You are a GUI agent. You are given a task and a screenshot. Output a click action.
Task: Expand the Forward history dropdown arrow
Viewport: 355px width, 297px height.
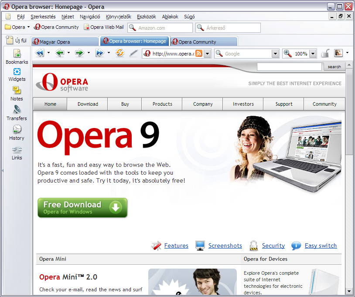(x=89, y=53)
